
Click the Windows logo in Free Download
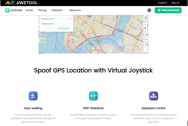click(x=159, y=10)
